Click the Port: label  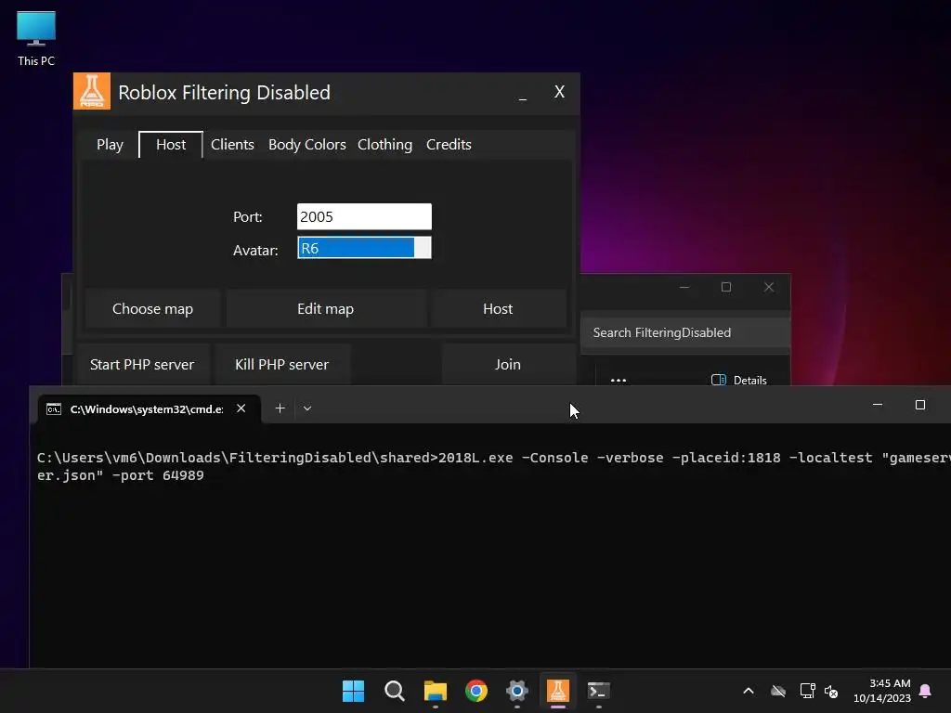pyautogui.click(x=247, y=217)
